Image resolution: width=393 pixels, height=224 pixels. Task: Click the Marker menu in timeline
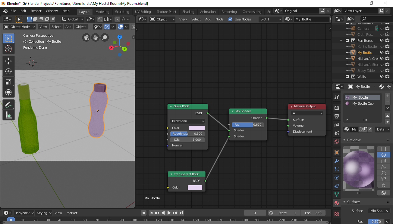pyautogui.click(x=72, y=213)
